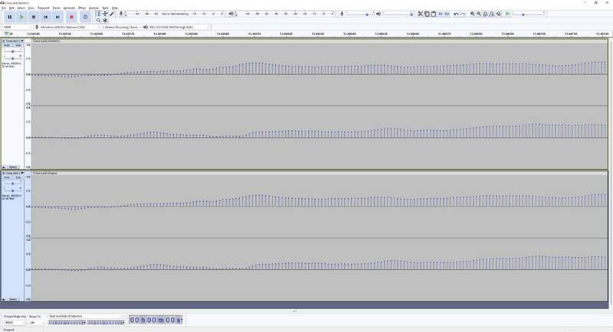
Task: Mute the second track
Action: [x=7, y=178]
